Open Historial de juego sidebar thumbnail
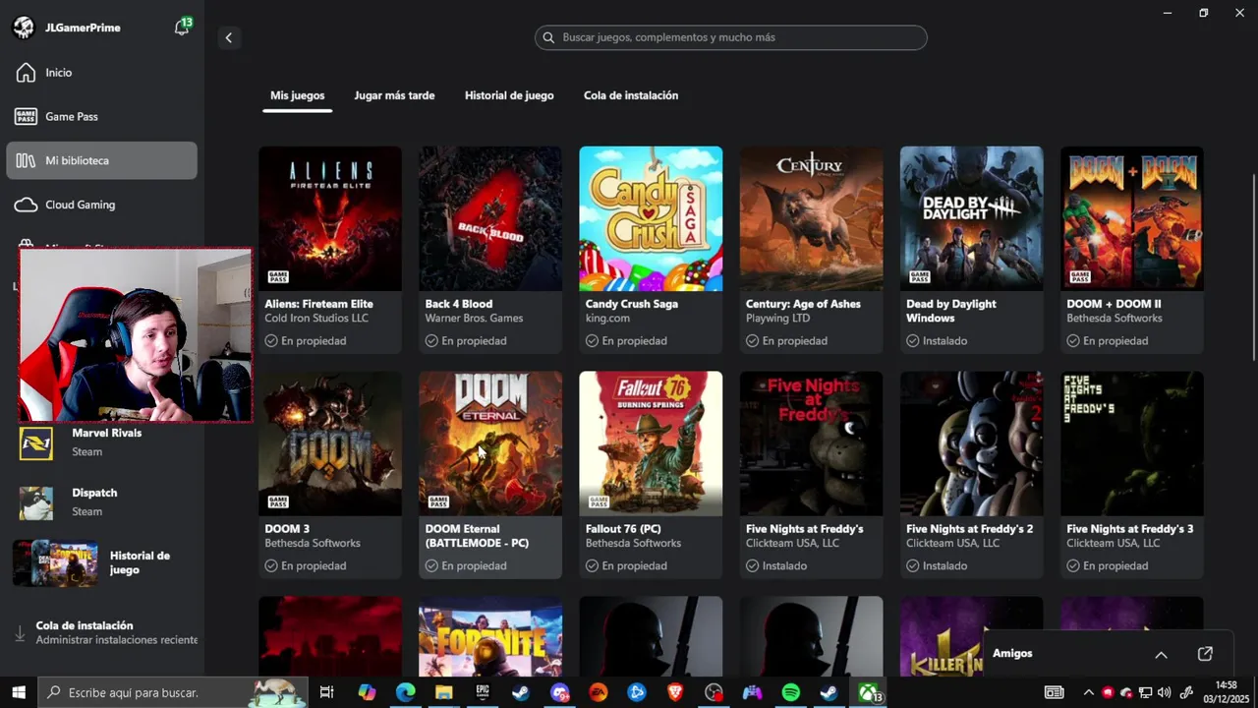Screen dimensions: 1258x708 point(55,563)
